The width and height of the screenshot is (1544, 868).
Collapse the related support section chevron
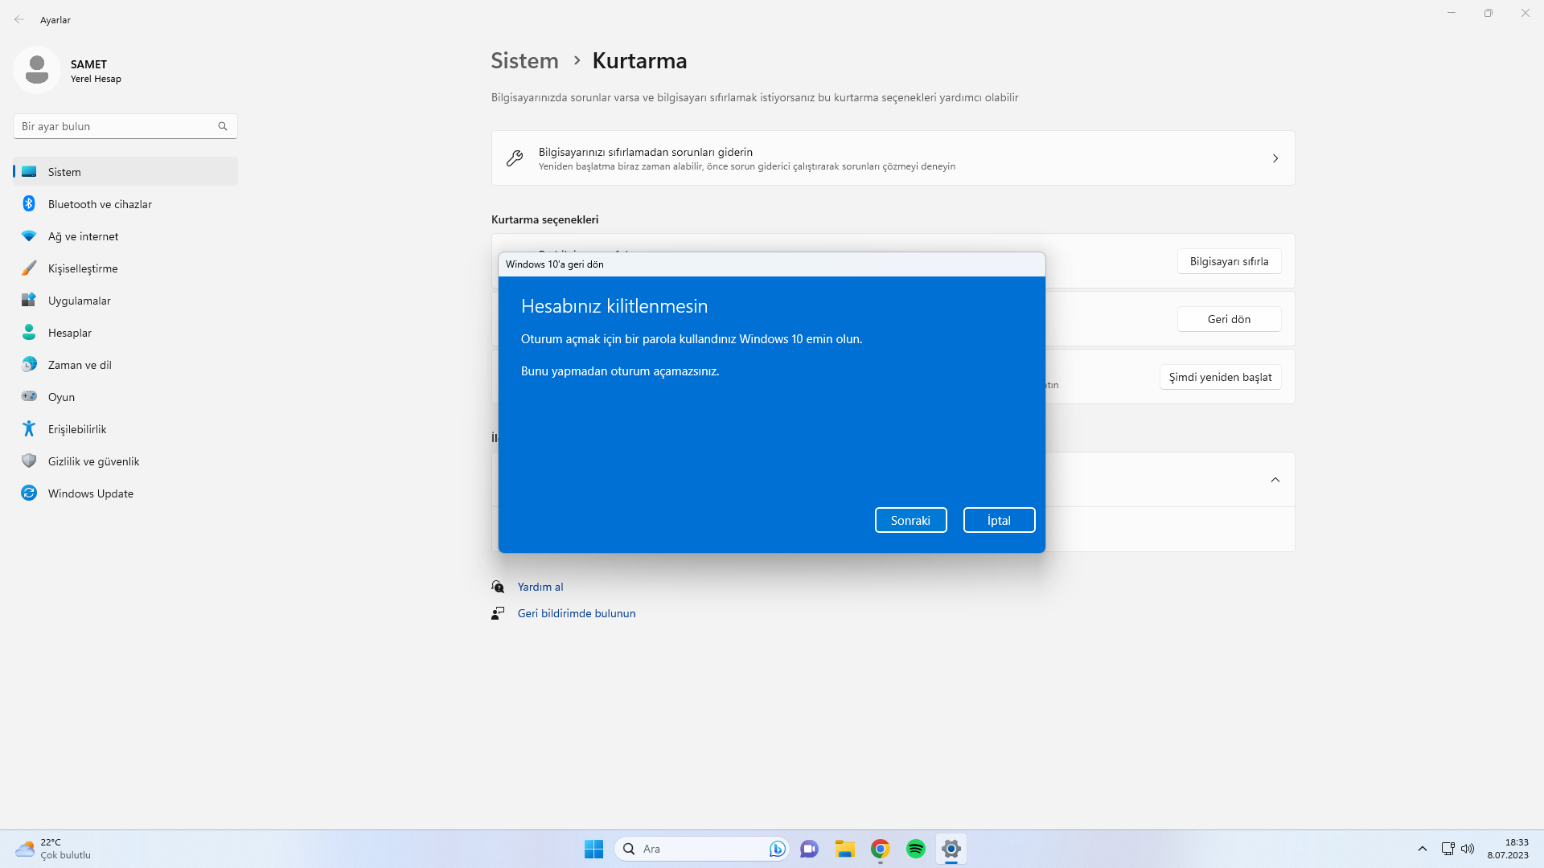click(x=1275, y=480)
